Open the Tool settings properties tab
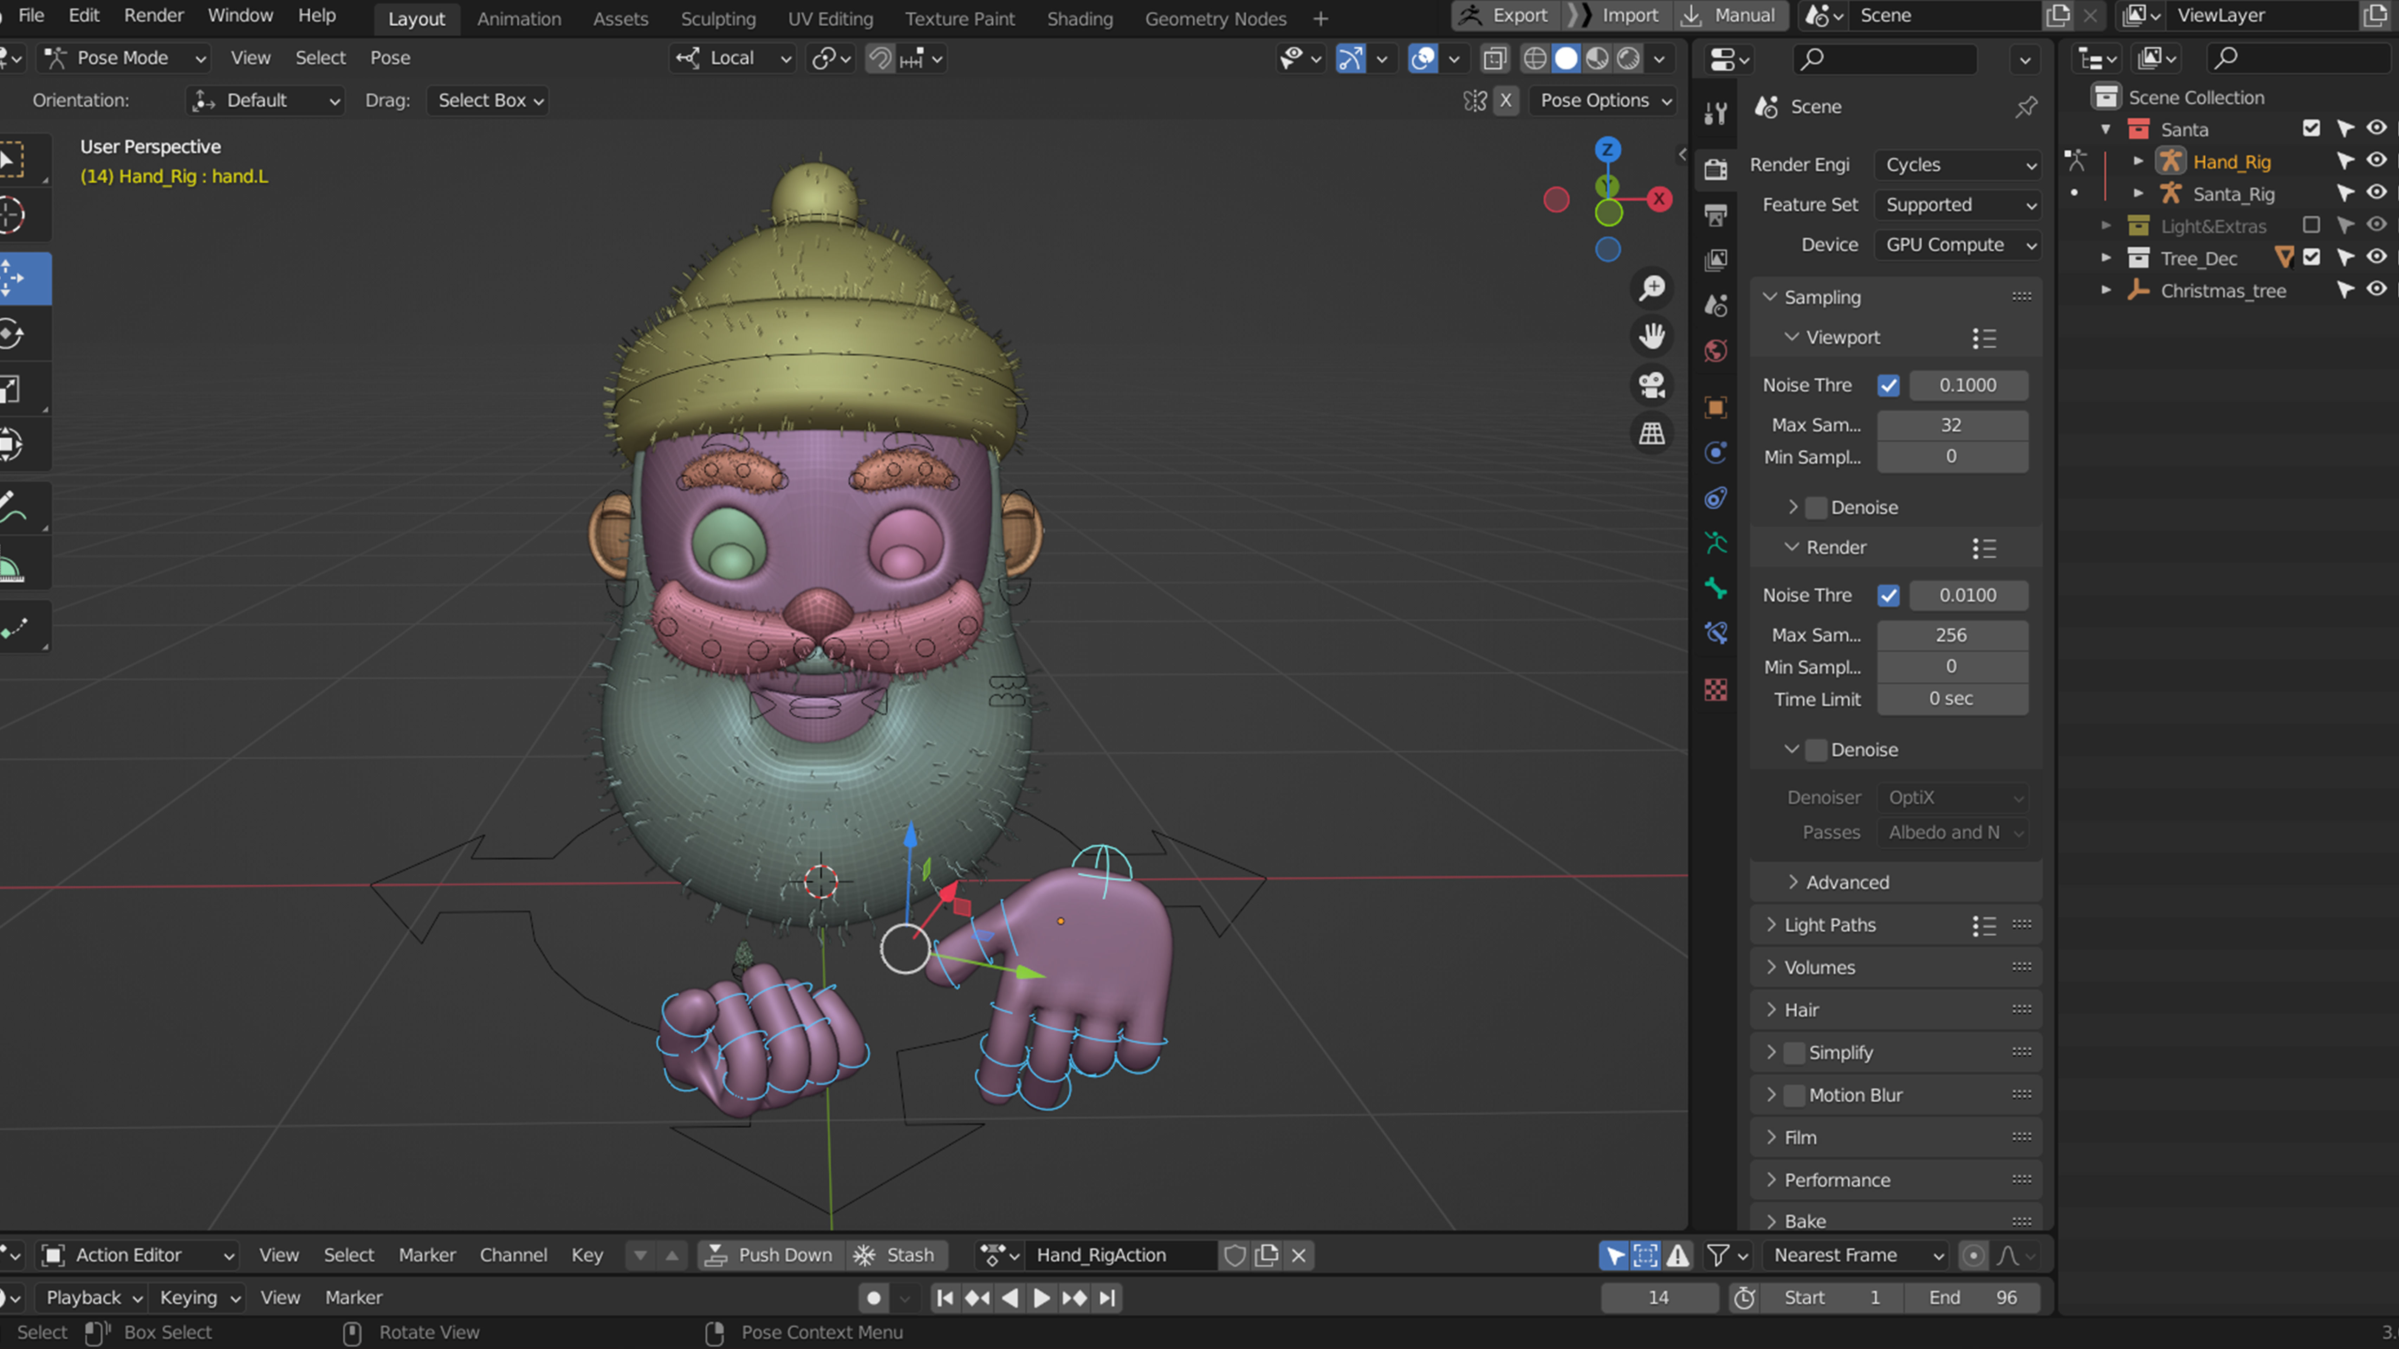 [x=1716, y=113]
